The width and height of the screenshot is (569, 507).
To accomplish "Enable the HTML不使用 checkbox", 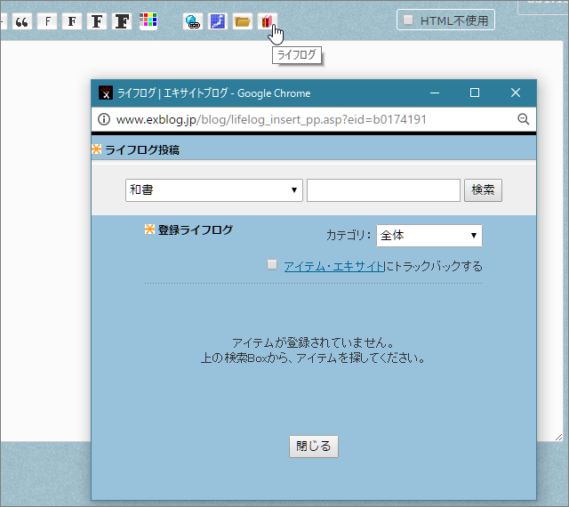I will click(x=408, y=20).
